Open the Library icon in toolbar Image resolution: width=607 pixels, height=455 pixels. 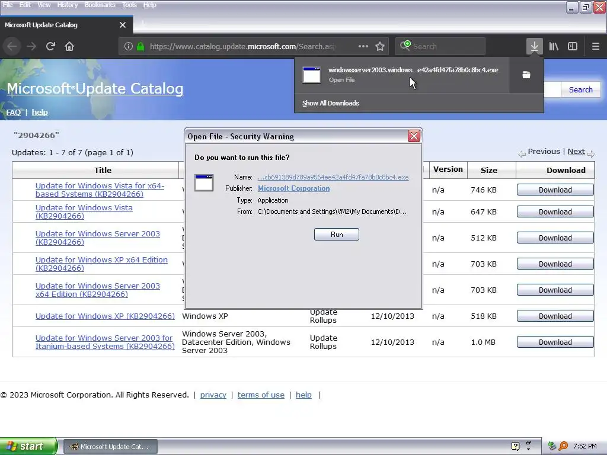point(554,46)
